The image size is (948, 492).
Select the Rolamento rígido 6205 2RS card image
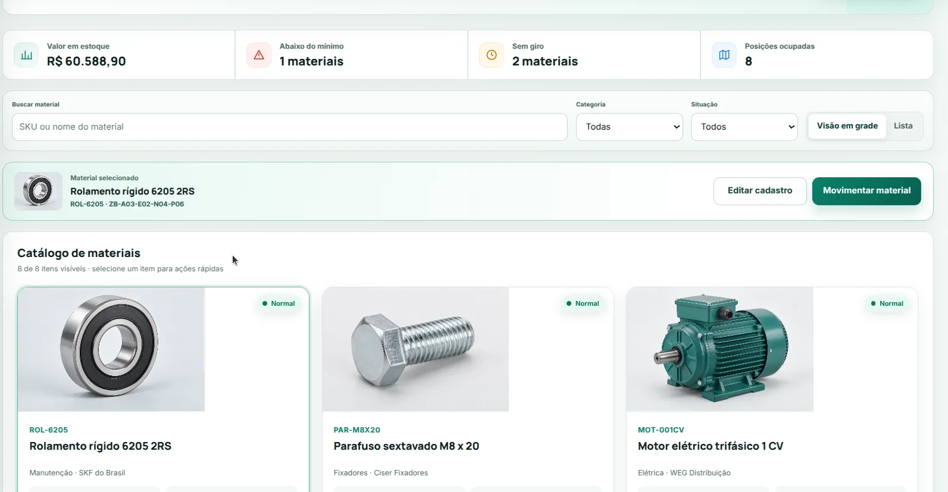pyautogui.click(x=111, y=349)
